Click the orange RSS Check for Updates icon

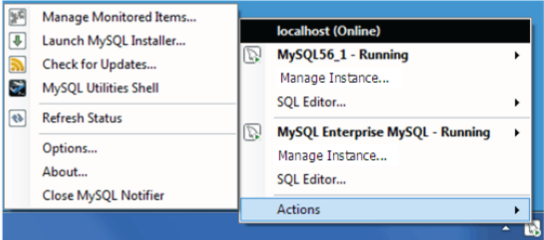point(17,64)
